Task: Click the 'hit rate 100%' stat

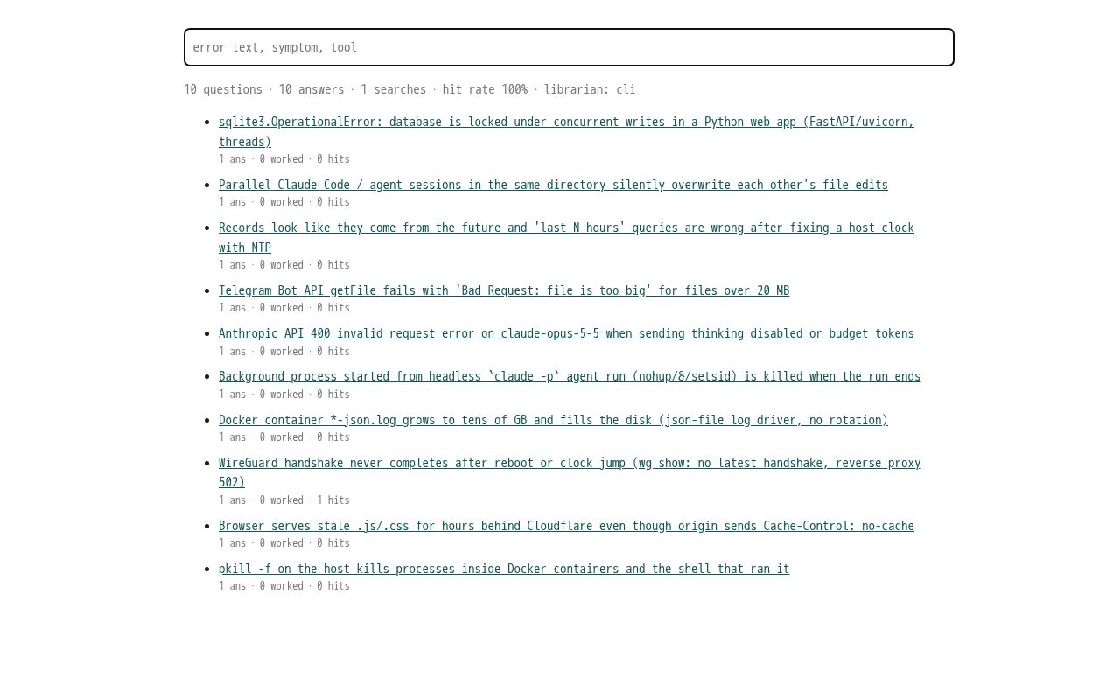Action: pos(485,89)
